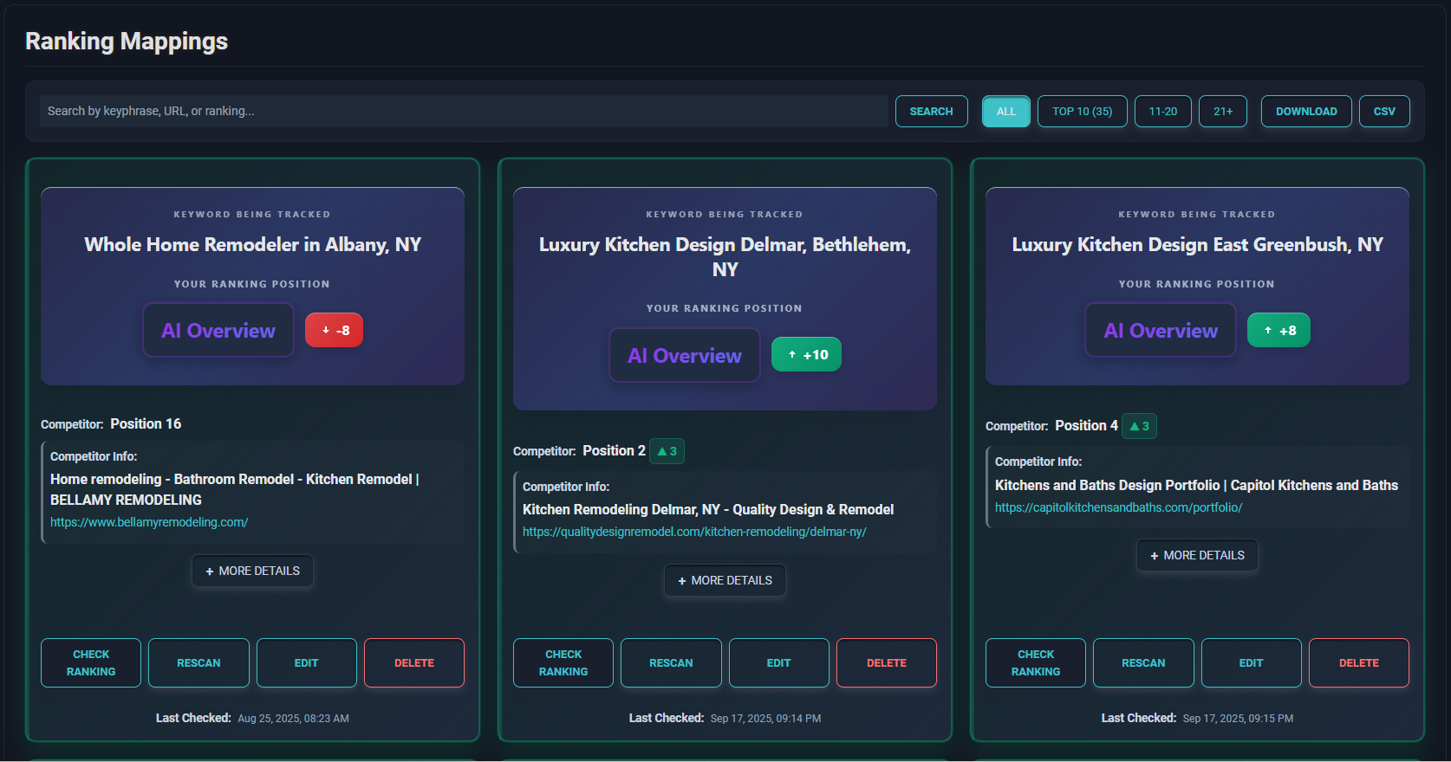This screenshot has width=1451, height=762.
Task: Select the ALL filter tab
Action: pyautogui.click(x=1005, y=112)
